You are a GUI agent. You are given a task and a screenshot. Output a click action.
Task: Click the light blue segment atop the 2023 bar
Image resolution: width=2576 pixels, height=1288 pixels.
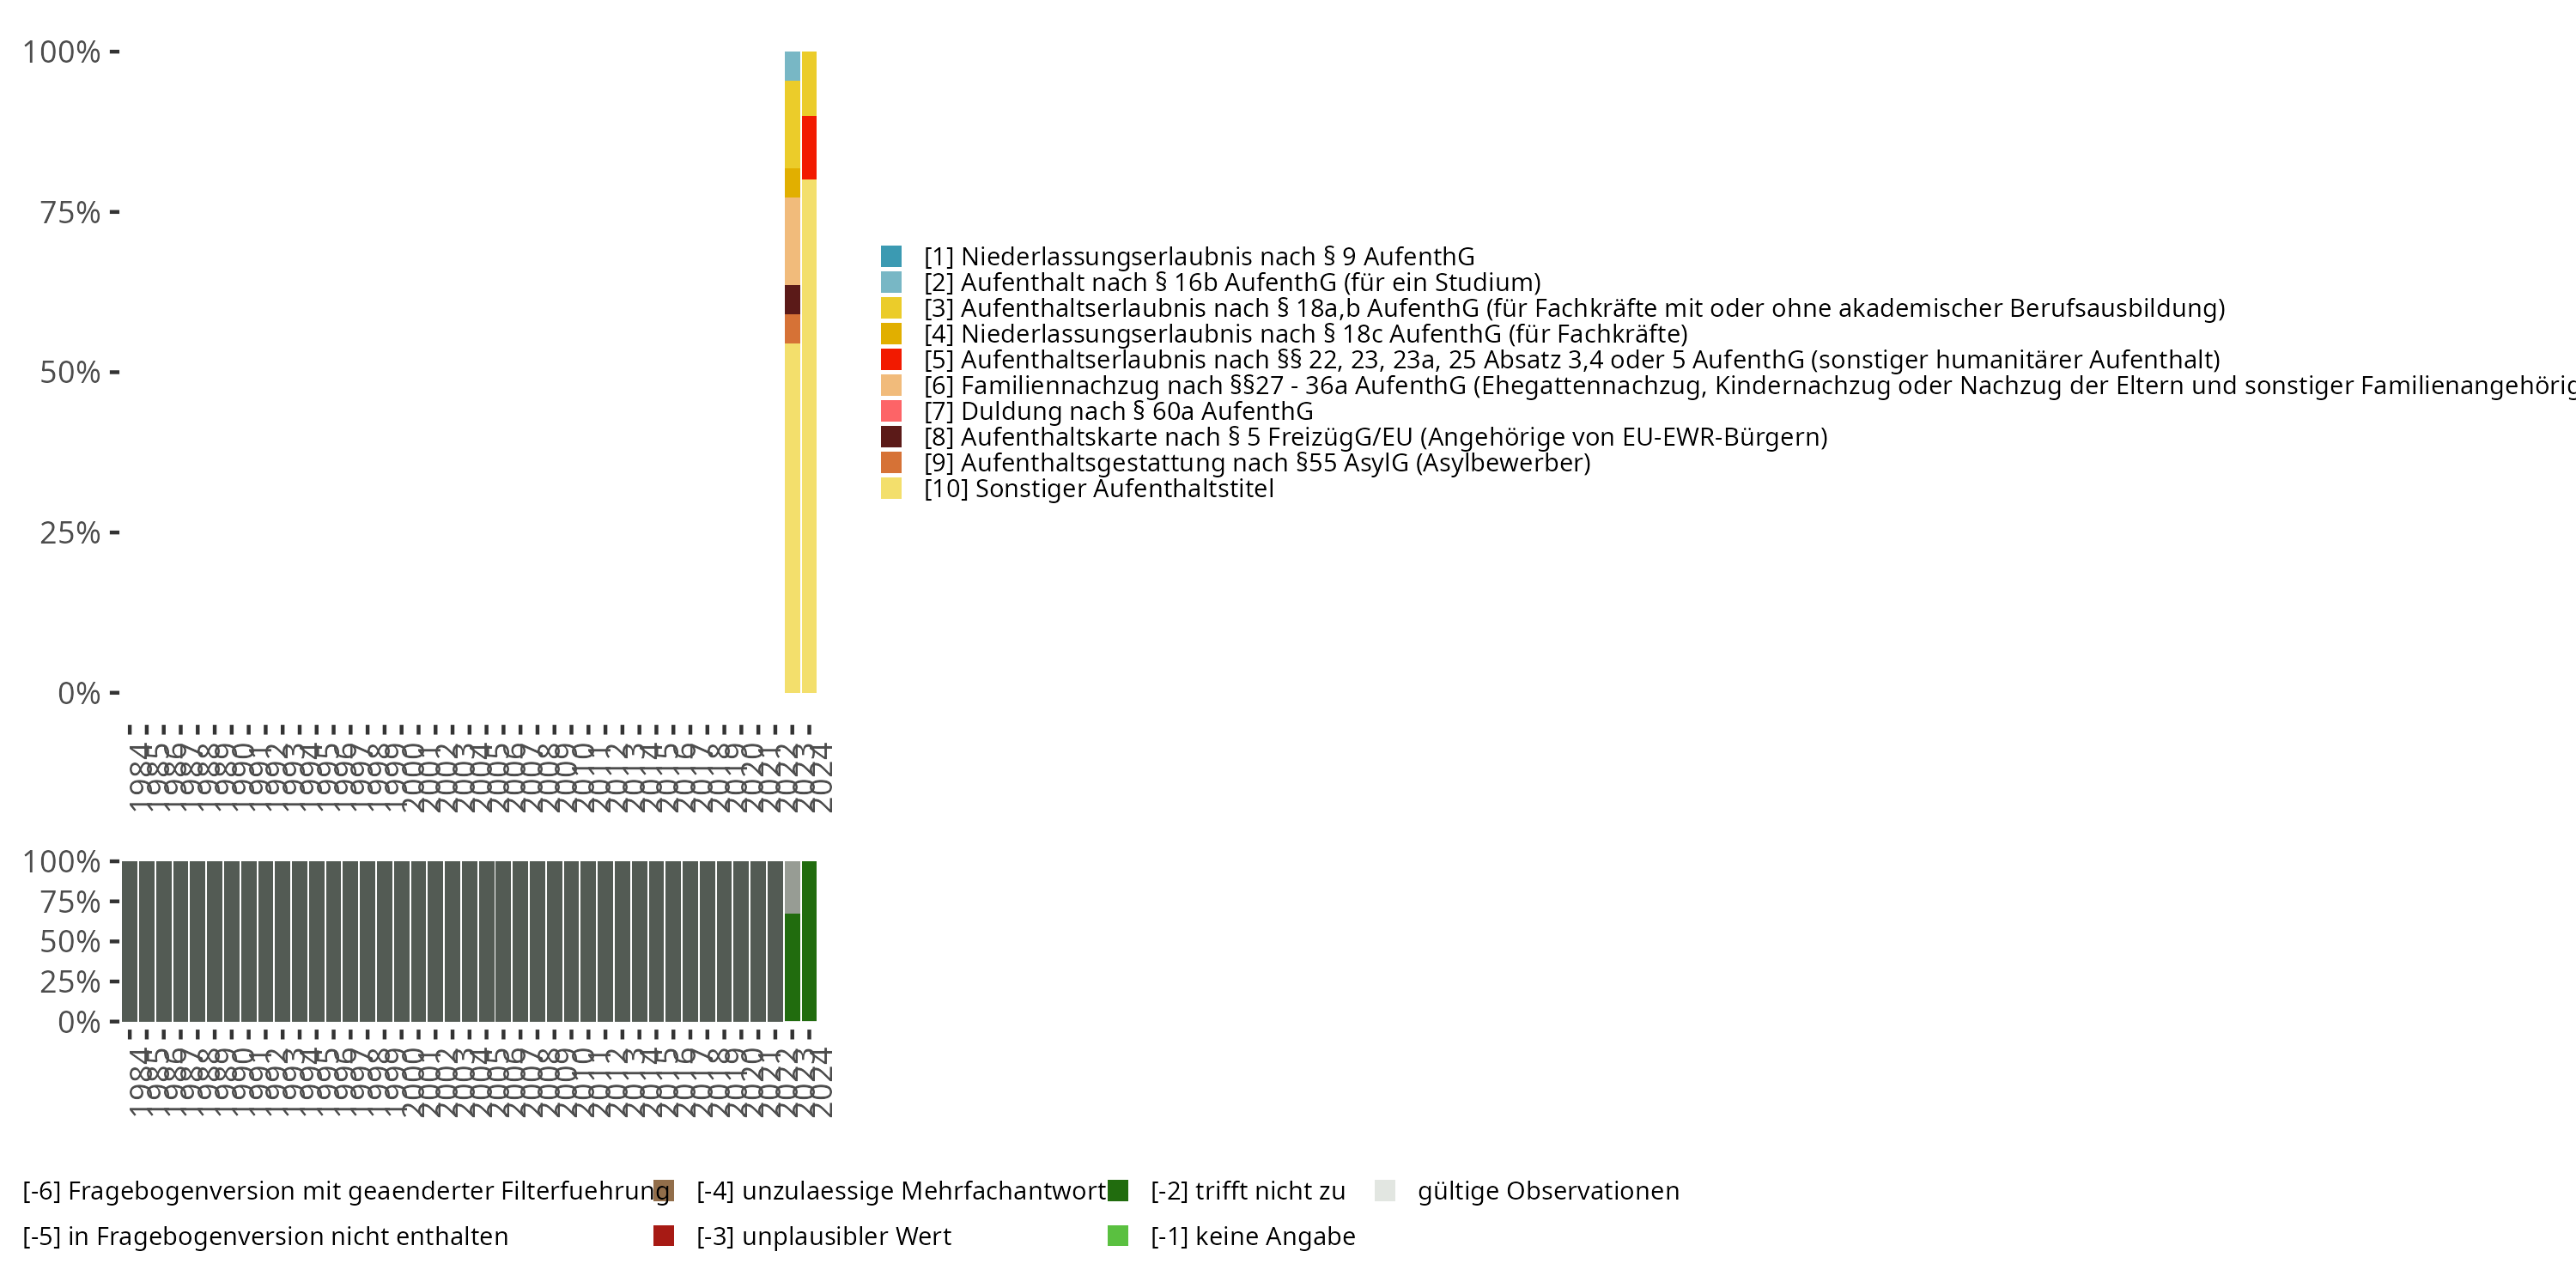coord(792,66)
